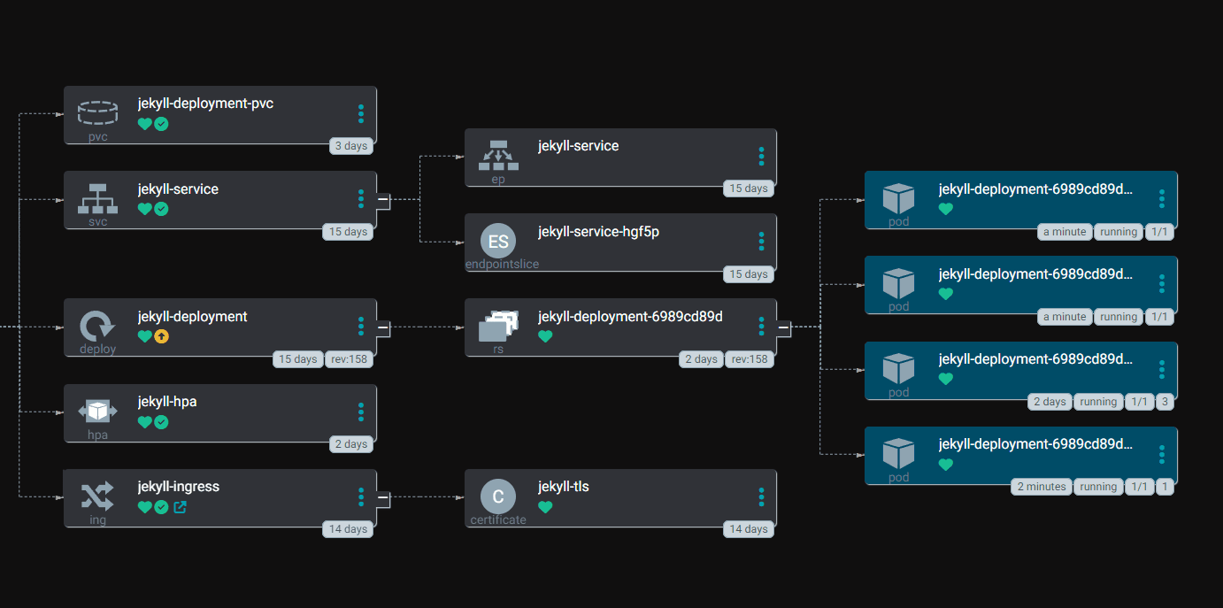This screenshot has height=608, width=1223.
Task: Open the three-dot menu on jekyll-hpa
Action: 361,412
